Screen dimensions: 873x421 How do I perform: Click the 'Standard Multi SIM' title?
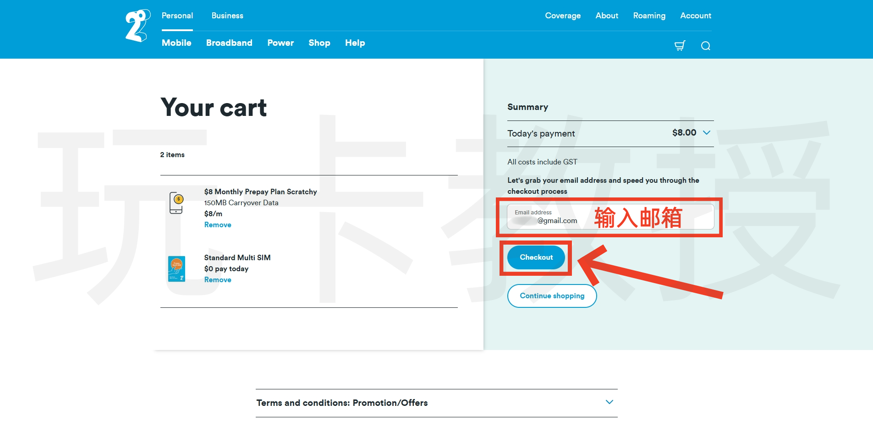[237, 258]
